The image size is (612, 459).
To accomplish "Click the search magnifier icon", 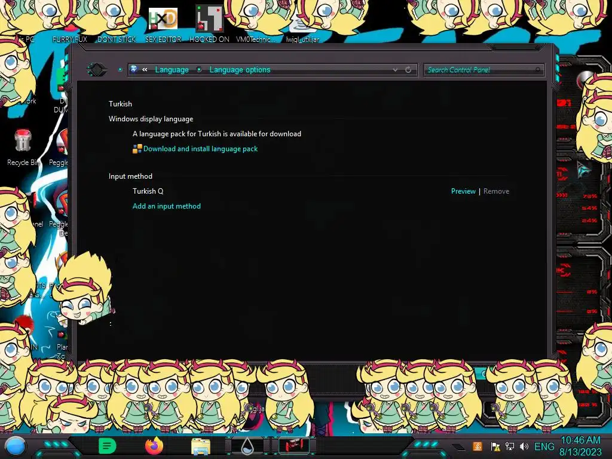I will (x=538, y=70).
